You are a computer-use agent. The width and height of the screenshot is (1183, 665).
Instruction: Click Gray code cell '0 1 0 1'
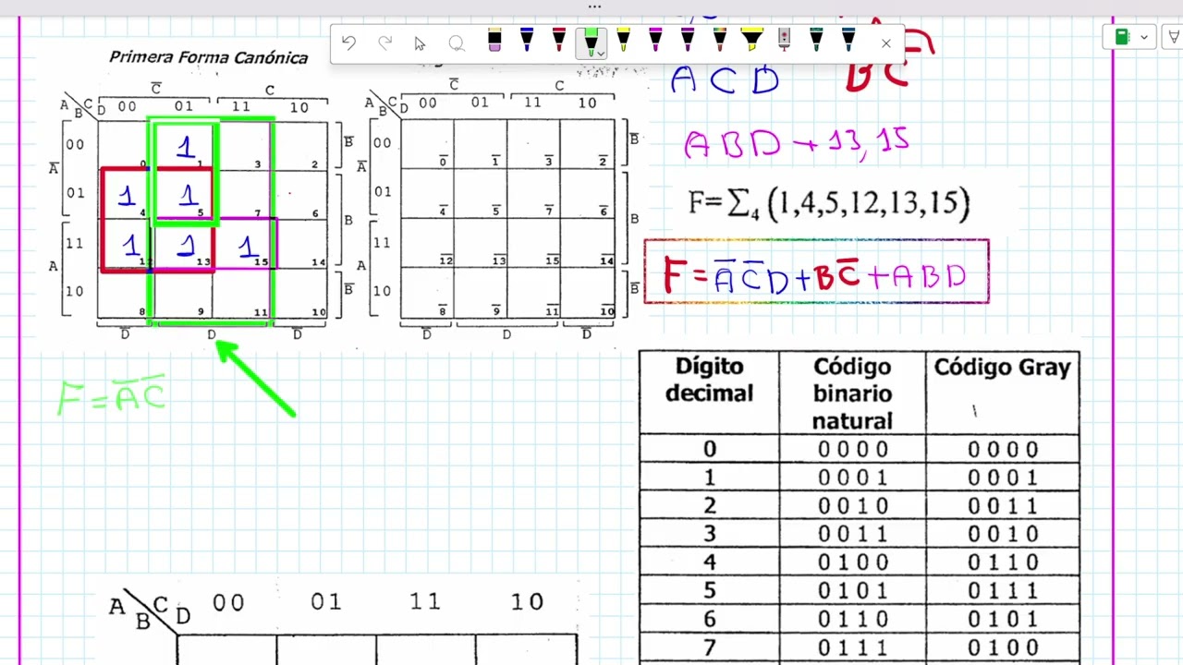(x=1003, y=619)
